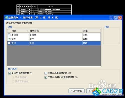This screenshot has height=98, width=125.
Task: Toggle 显示所有对象类型 checkbox
Action: click(x=9, y=73)
